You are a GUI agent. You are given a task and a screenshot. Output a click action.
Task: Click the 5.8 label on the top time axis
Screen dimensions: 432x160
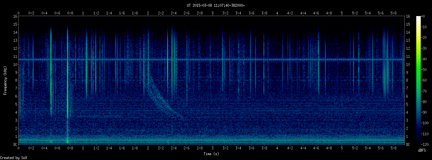click(394, 13)
